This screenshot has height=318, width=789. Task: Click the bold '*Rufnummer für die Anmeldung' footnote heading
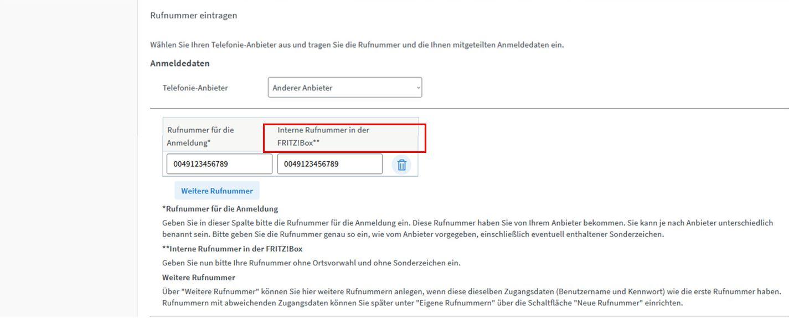[220, 209]
